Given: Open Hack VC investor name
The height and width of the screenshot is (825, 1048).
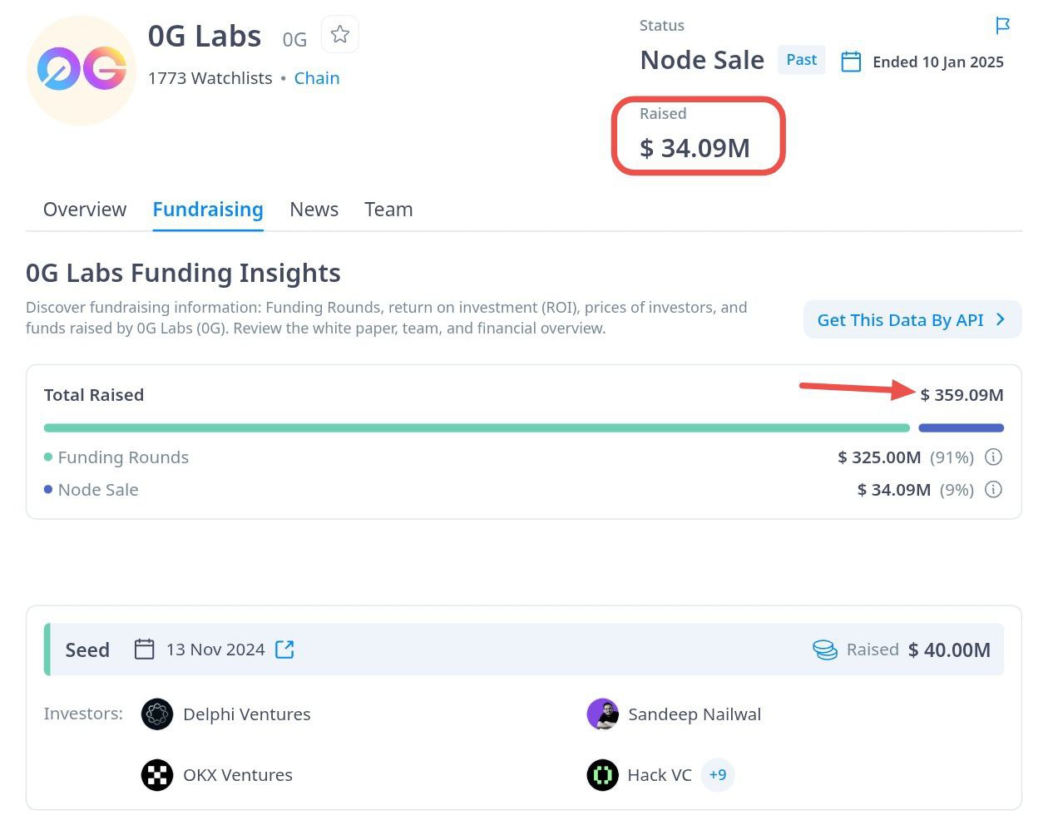Looking at the screenshot, I should (x=660, y=775).
